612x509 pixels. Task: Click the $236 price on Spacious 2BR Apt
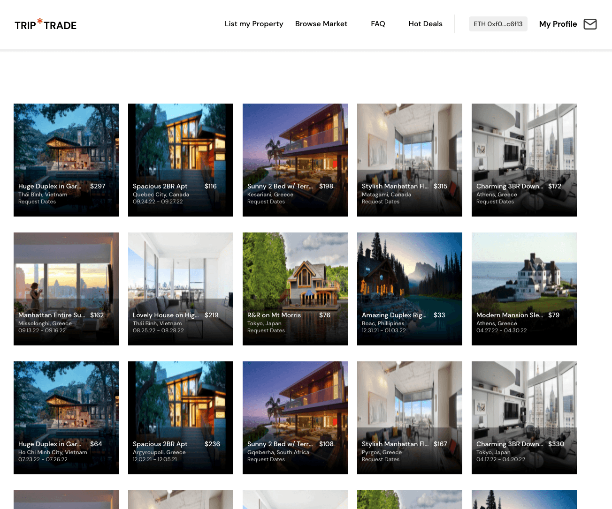212,444
